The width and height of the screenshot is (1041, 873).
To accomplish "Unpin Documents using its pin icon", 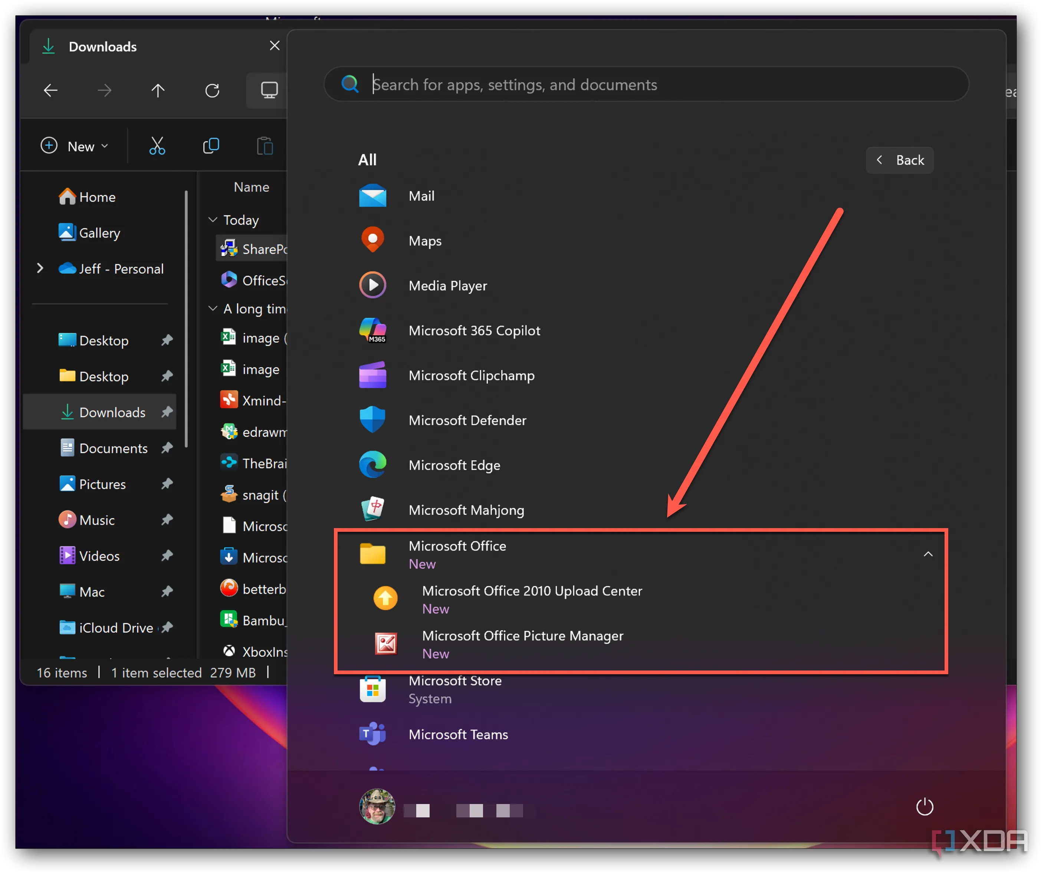I will tap(167, 448).
